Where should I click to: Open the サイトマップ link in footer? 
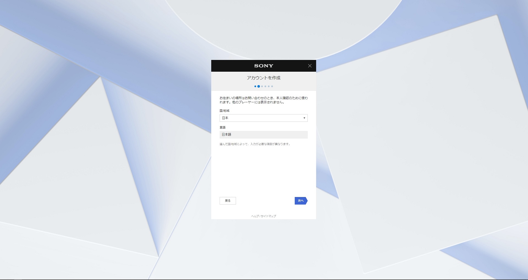coord(268,216)
